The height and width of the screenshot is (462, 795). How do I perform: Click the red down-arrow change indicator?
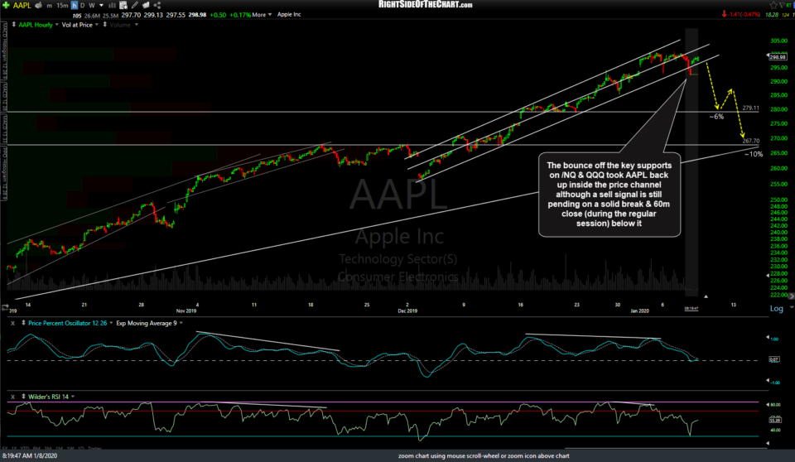(725, 14)
